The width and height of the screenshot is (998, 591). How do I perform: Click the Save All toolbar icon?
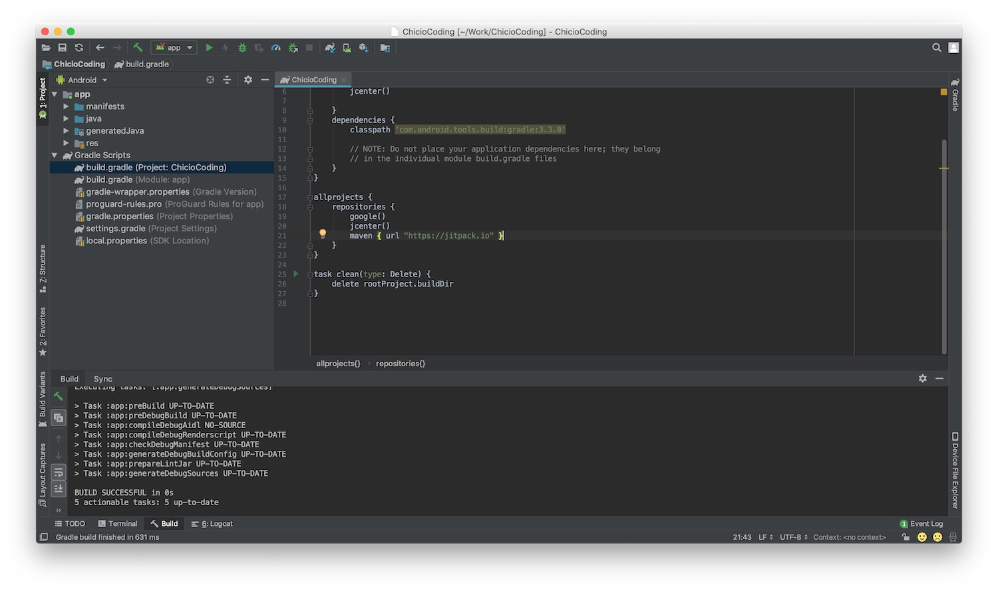62,48
